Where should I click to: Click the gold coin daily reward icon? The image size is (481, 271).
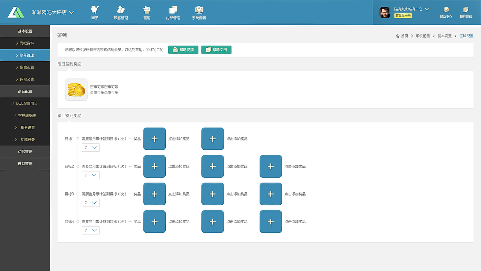point(76,90)
